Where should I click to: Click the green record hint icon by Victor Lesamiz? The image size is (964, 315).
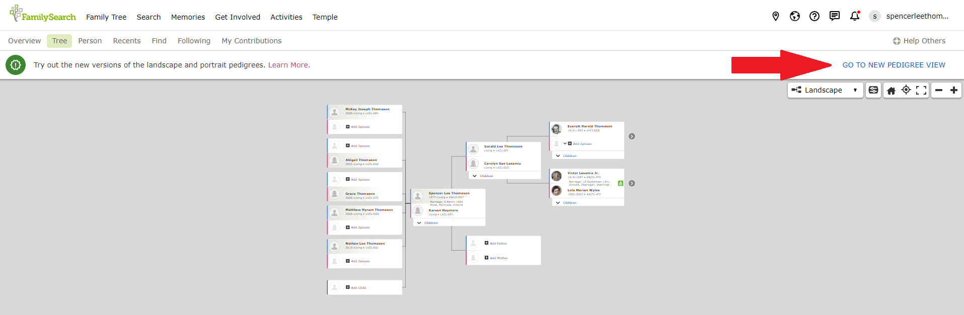[x=620, y=183]
